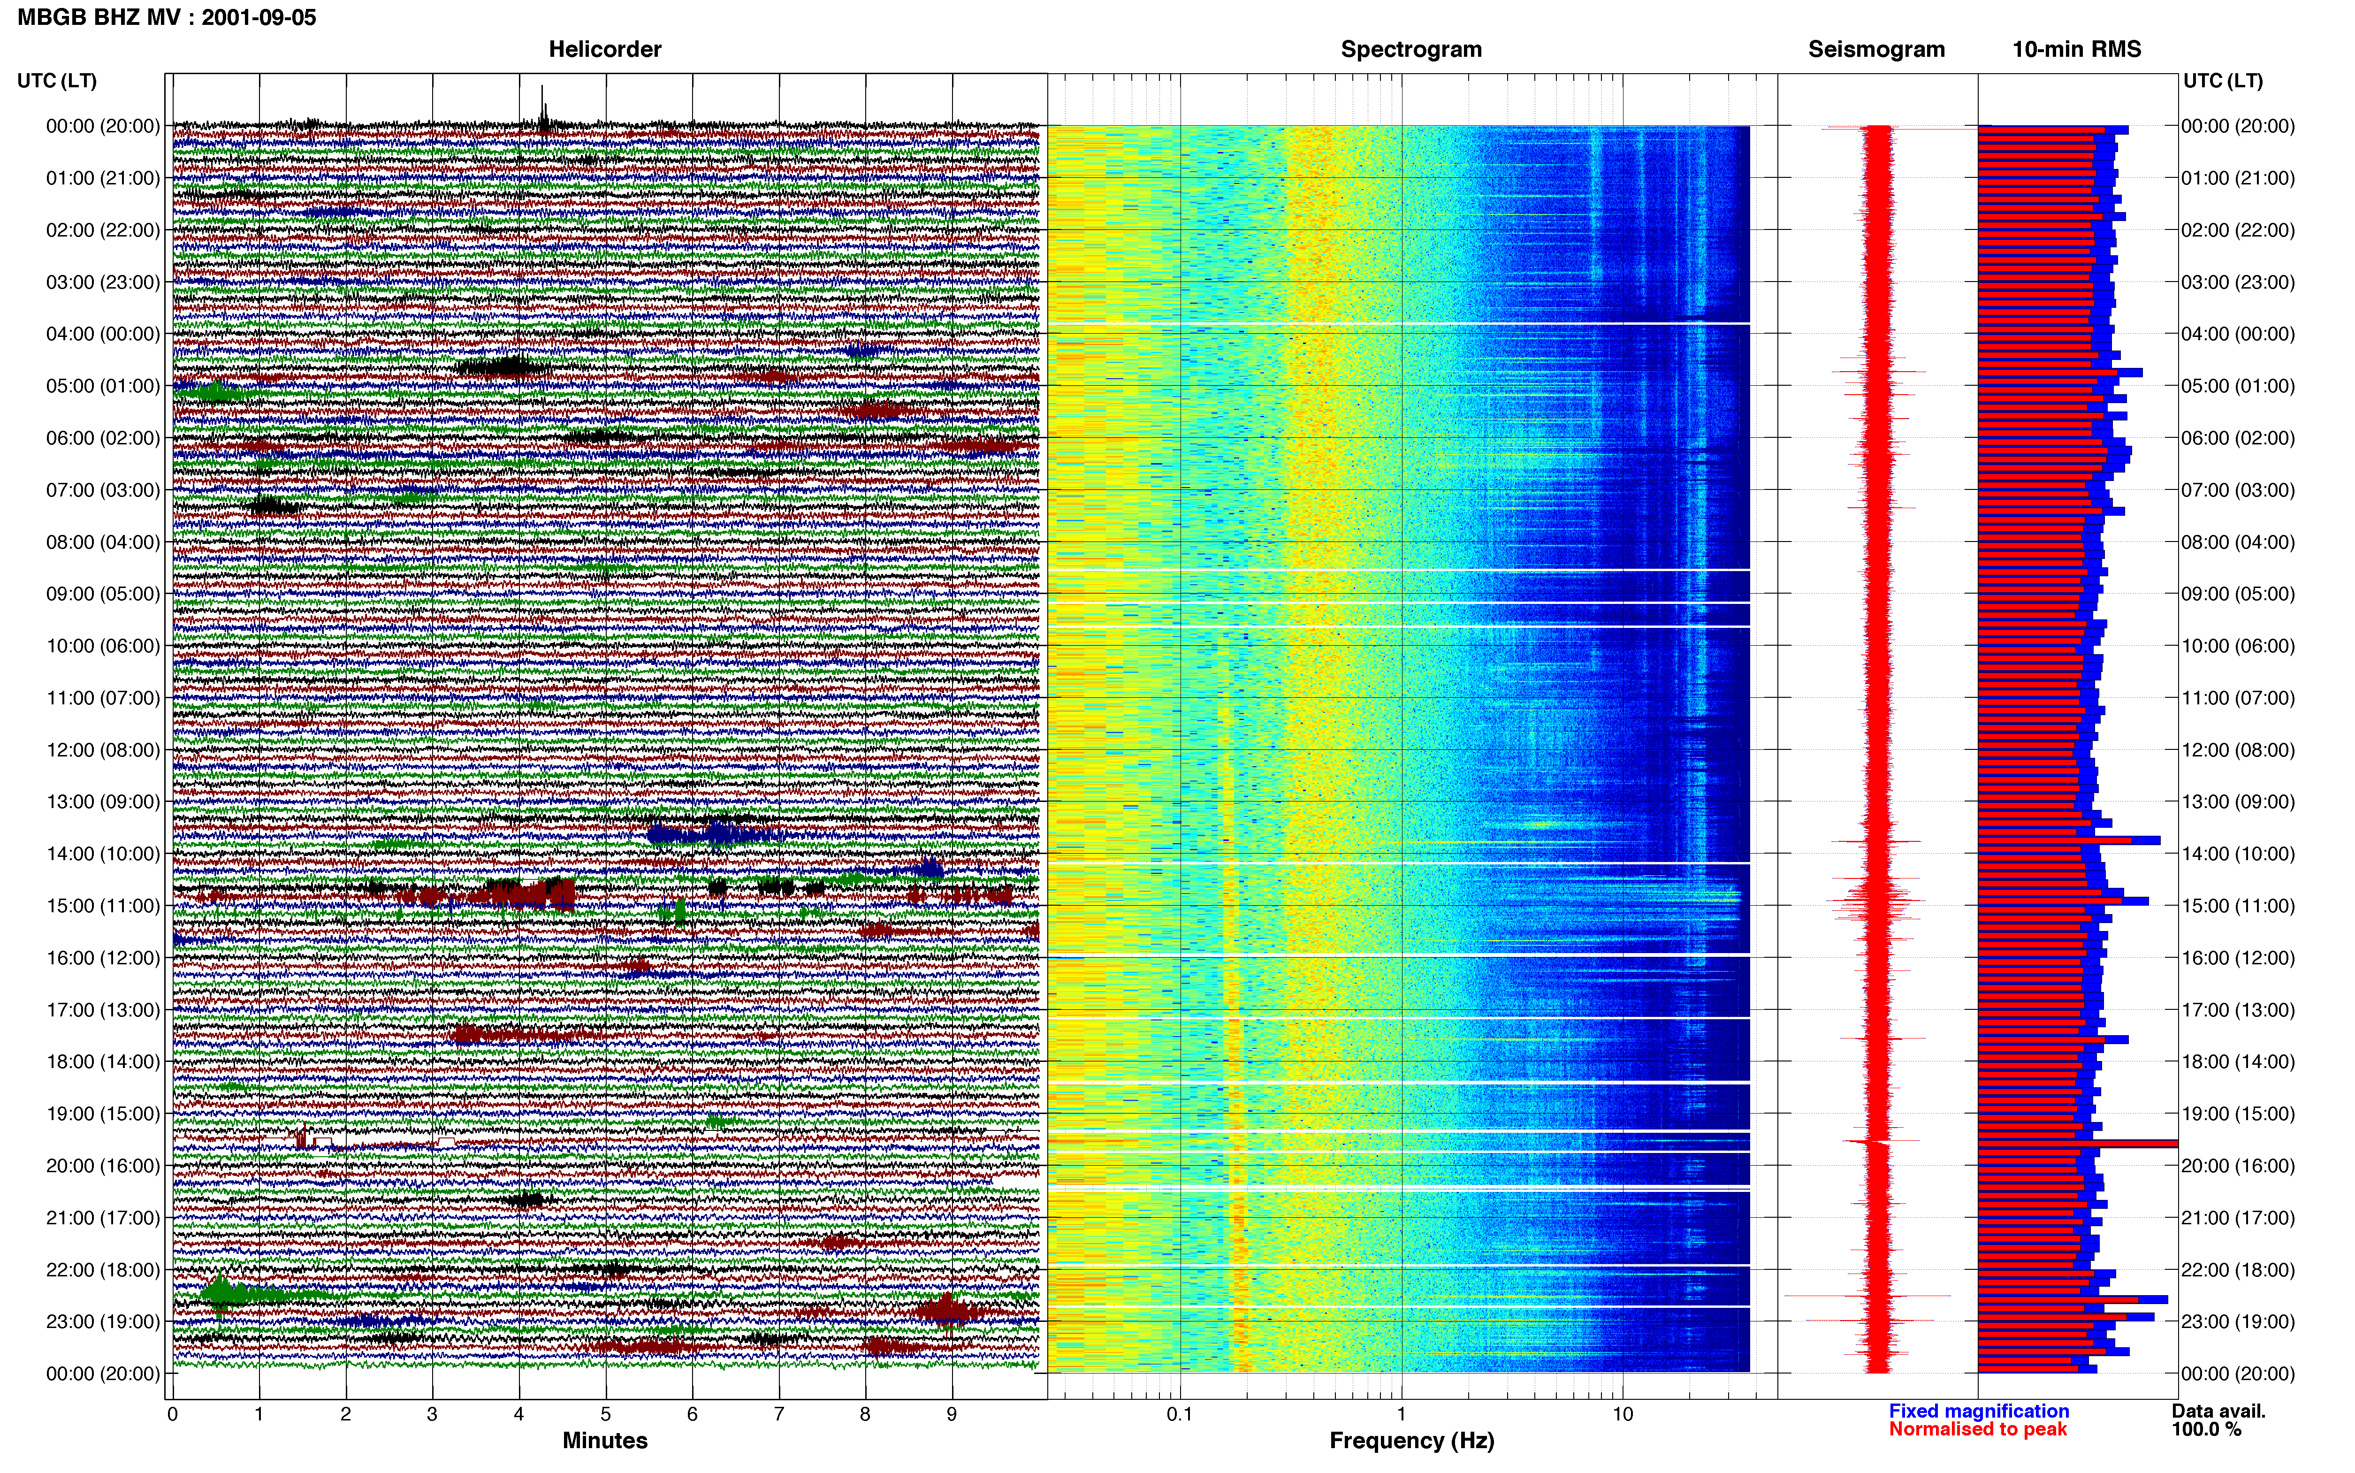The image size is (2355, 1473).
Task: Click left time label 17:00 (13:00)
Action: [x=103, y=1009]
